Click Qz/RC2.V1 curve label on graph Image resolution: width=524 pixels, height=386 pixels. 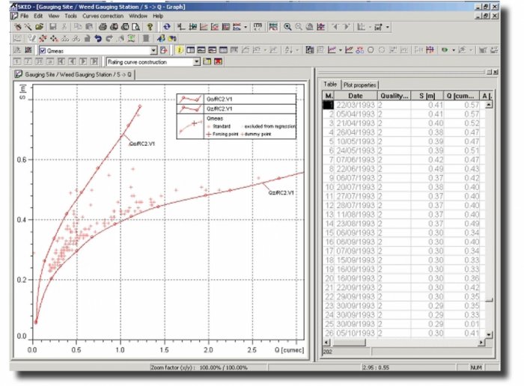281,193
